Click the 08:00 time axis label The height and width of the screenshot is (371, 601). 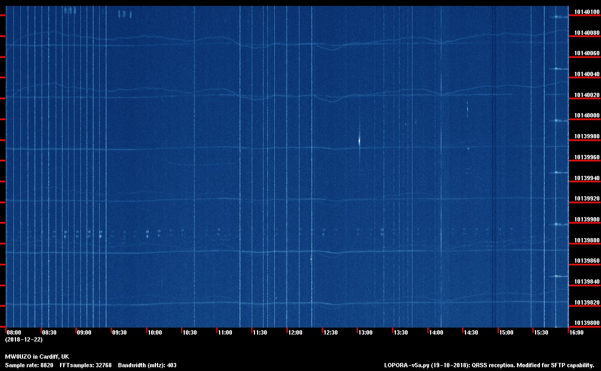pyautogui.click(x=13, y=332)
